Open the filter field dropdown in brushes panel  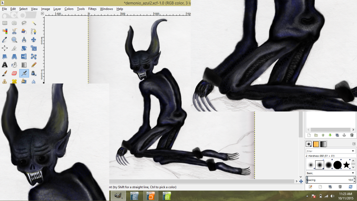click(353, 151)
